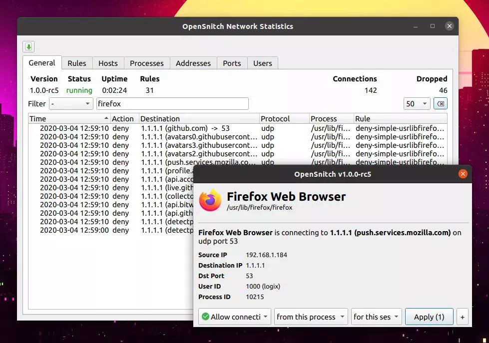489x343 pixels.
Task: Select the row with destination starting (api.bitw
Action: pos(111,205)
